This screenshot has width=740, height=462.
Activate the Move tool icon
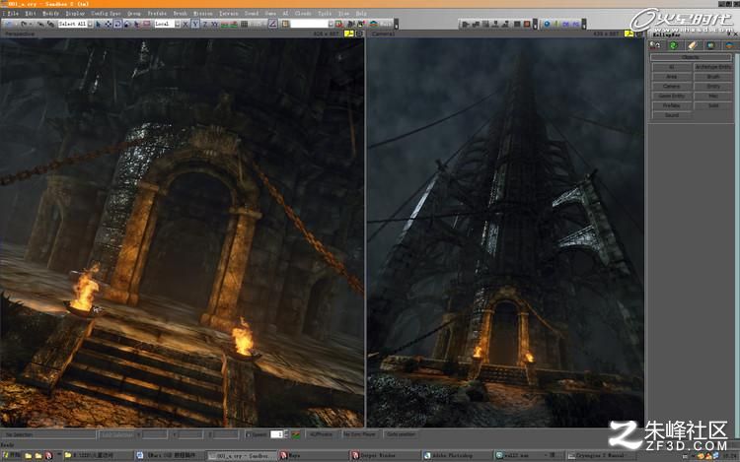tap(109, 24)
